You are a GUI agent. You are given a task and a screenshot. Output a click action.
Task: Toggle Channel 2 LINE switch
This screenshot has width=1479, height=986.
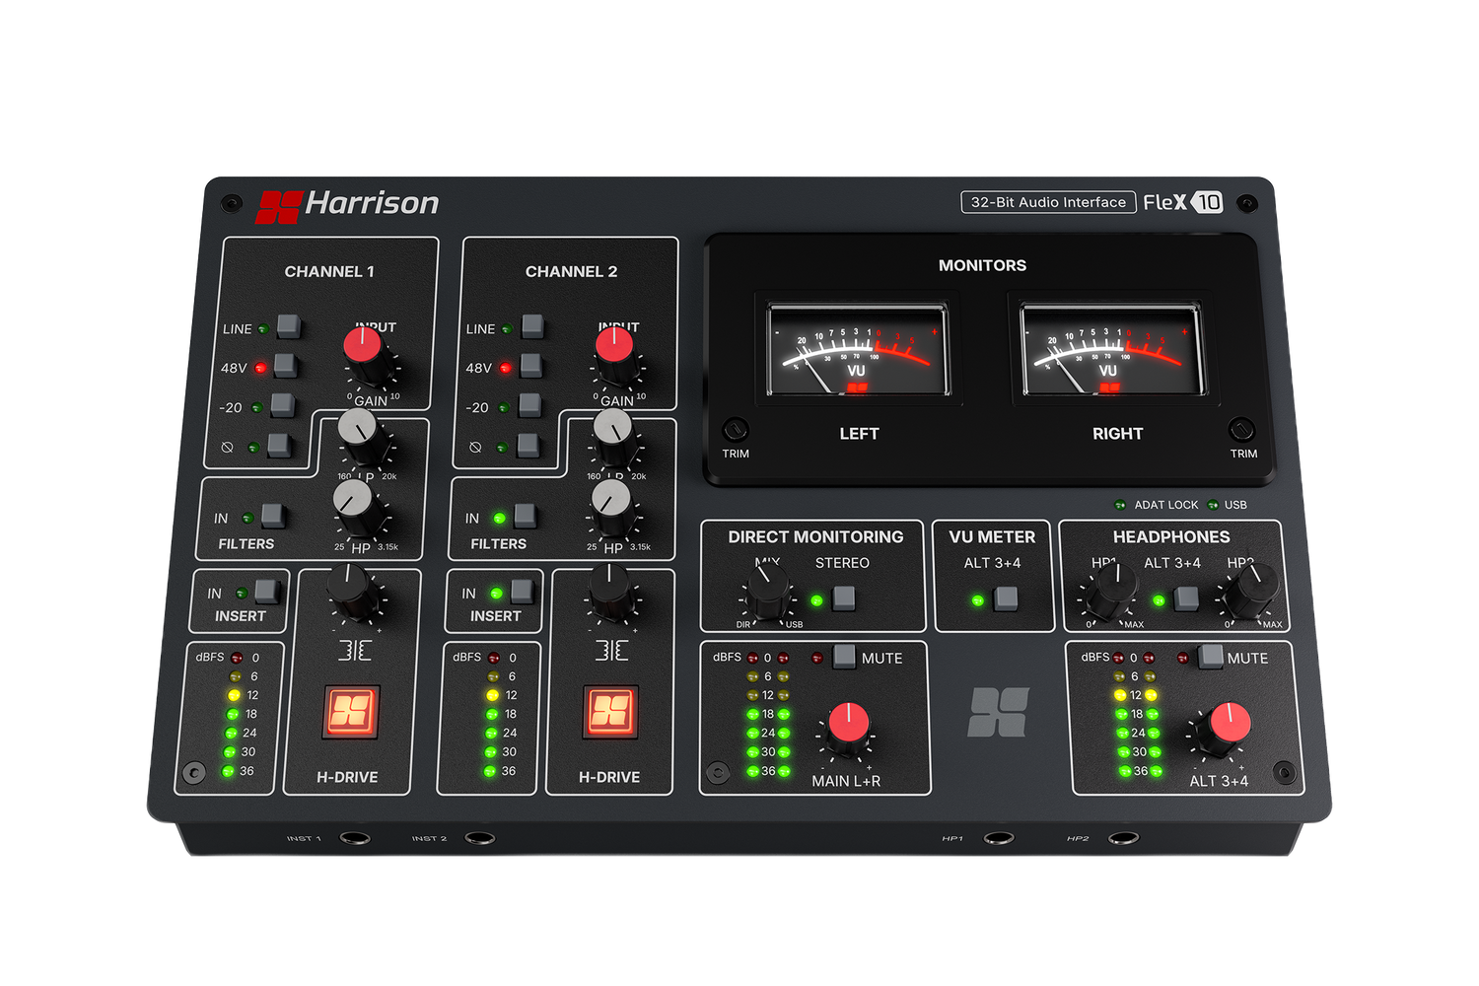532,326
